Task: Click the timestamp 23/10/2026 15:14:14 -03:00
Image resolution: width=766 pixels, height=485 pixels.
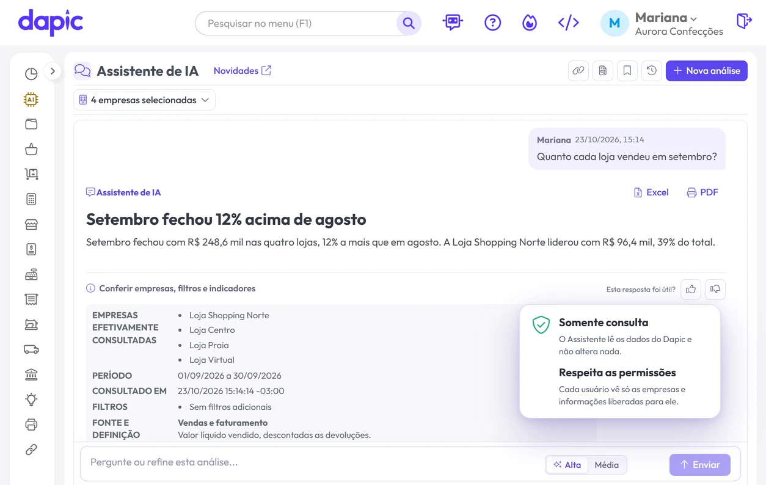Action: (x=231, y=391)
